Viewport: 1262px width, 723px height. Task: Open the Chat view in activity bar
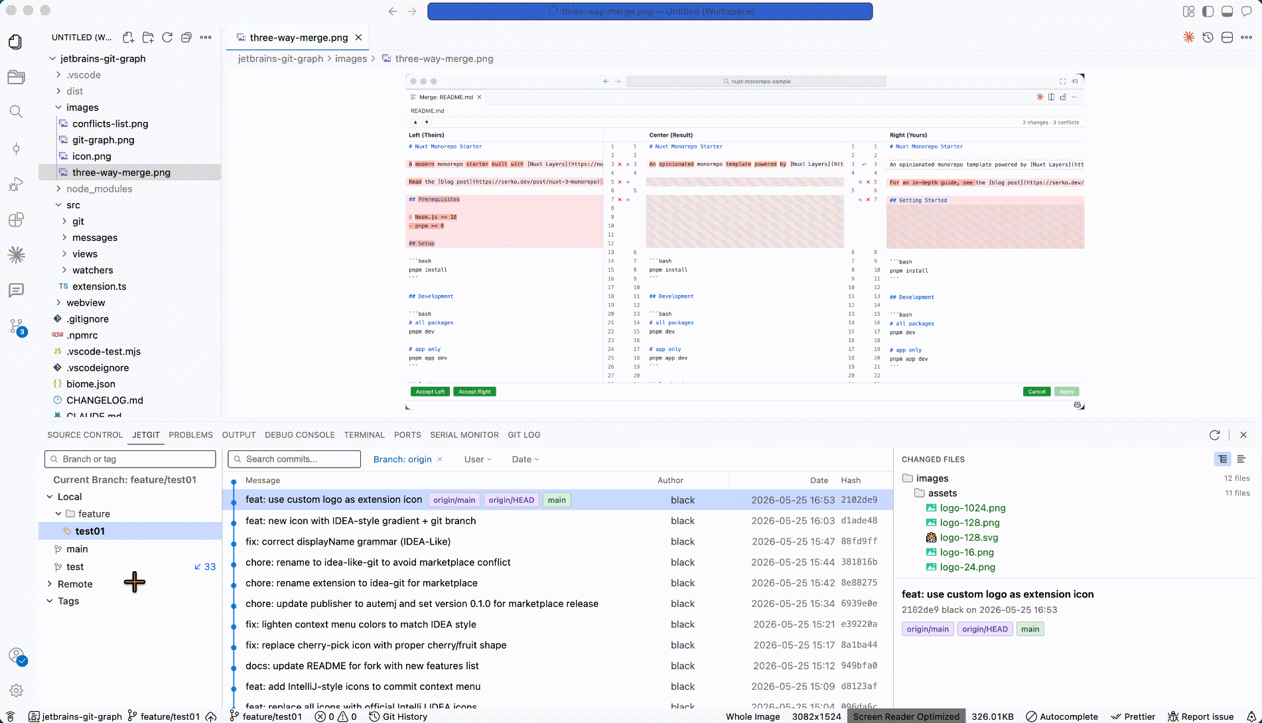pos(16,291)
